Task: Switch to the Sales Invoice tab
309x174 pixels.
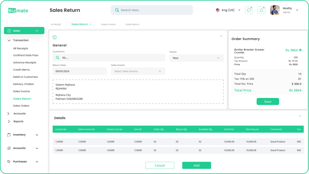Action: click(x=108, y=24)
